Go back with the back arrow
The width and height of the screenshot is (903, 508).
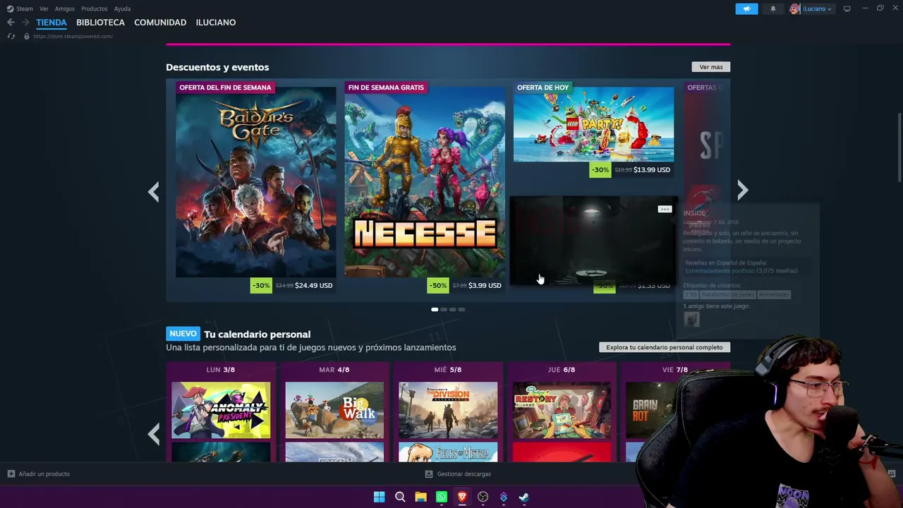tap(11, 23)
